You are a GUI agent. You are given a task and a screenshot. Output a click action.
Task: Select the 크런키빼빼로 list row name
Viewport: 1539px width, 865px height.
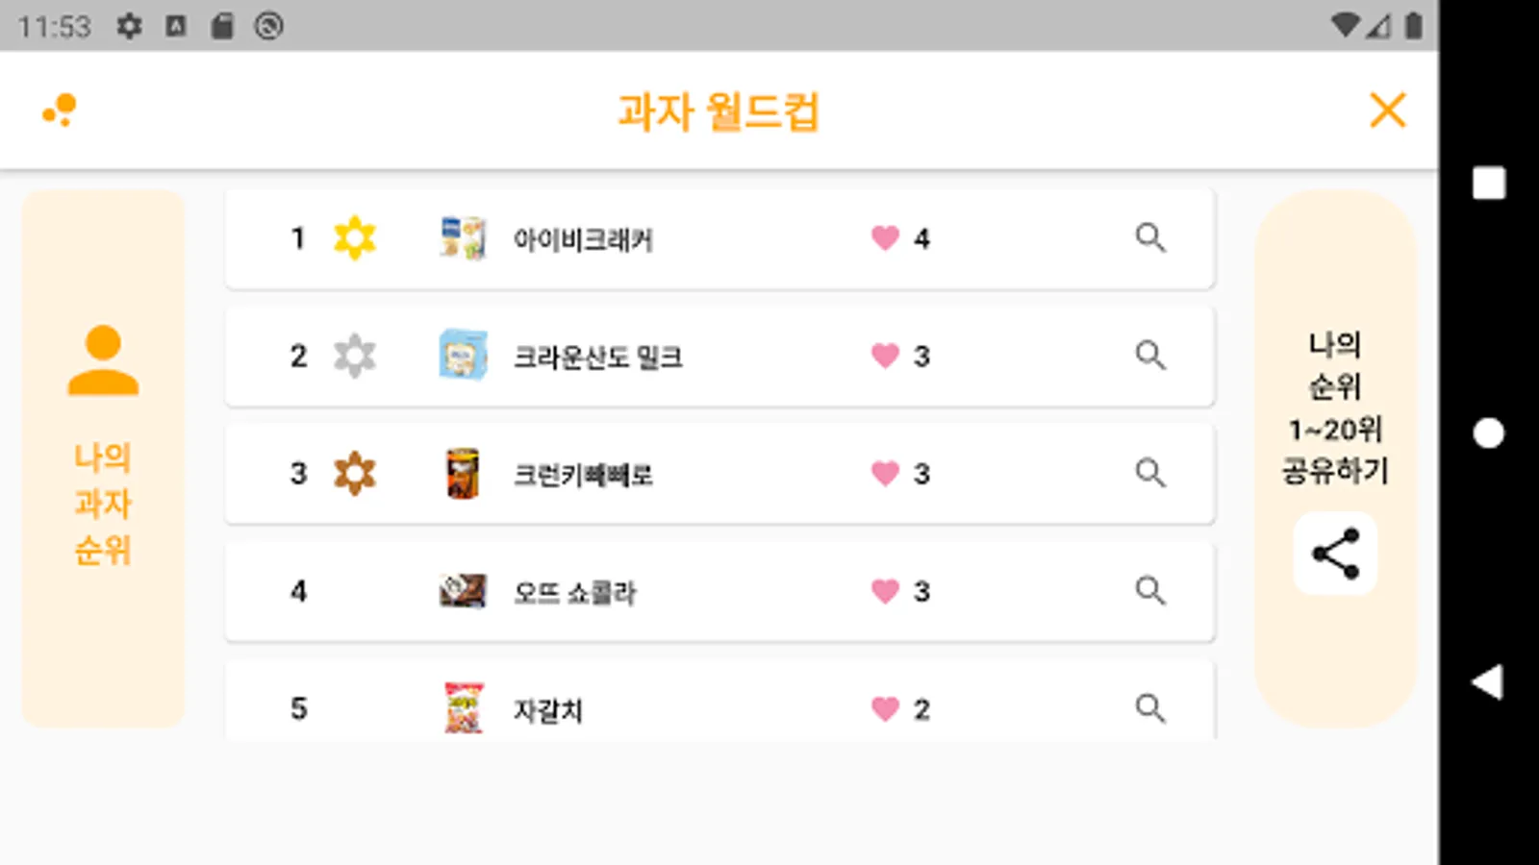583,474
